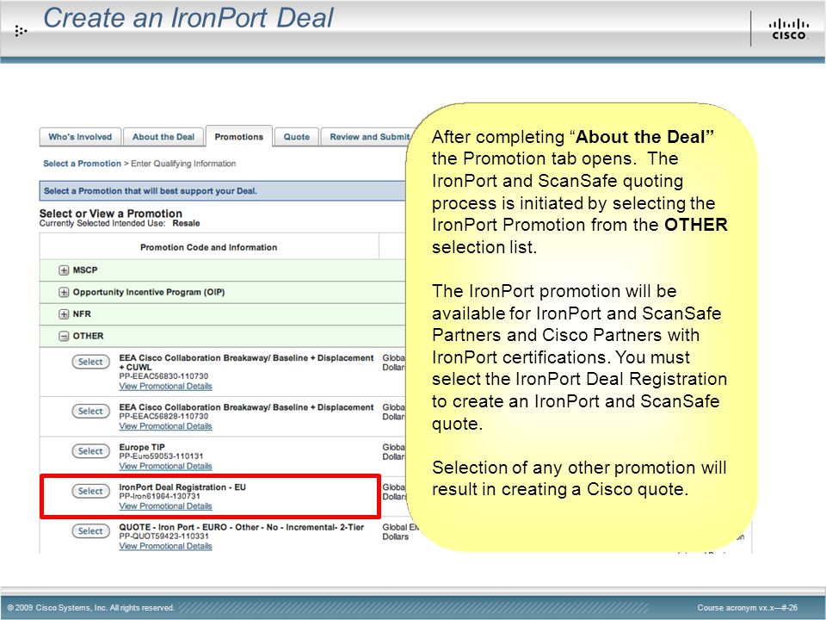The image size is (826, 620).
Task: Select the Europe TIP promotion
Action: (90, 450)
